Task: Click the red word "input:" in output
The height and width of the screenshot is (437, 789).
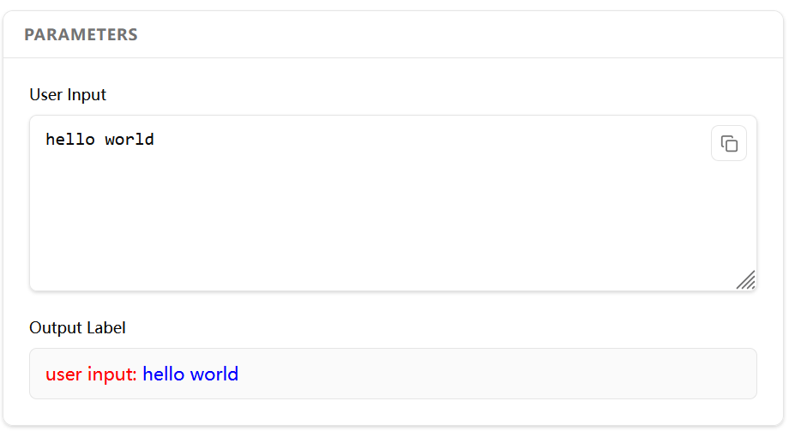Action: 112,374
